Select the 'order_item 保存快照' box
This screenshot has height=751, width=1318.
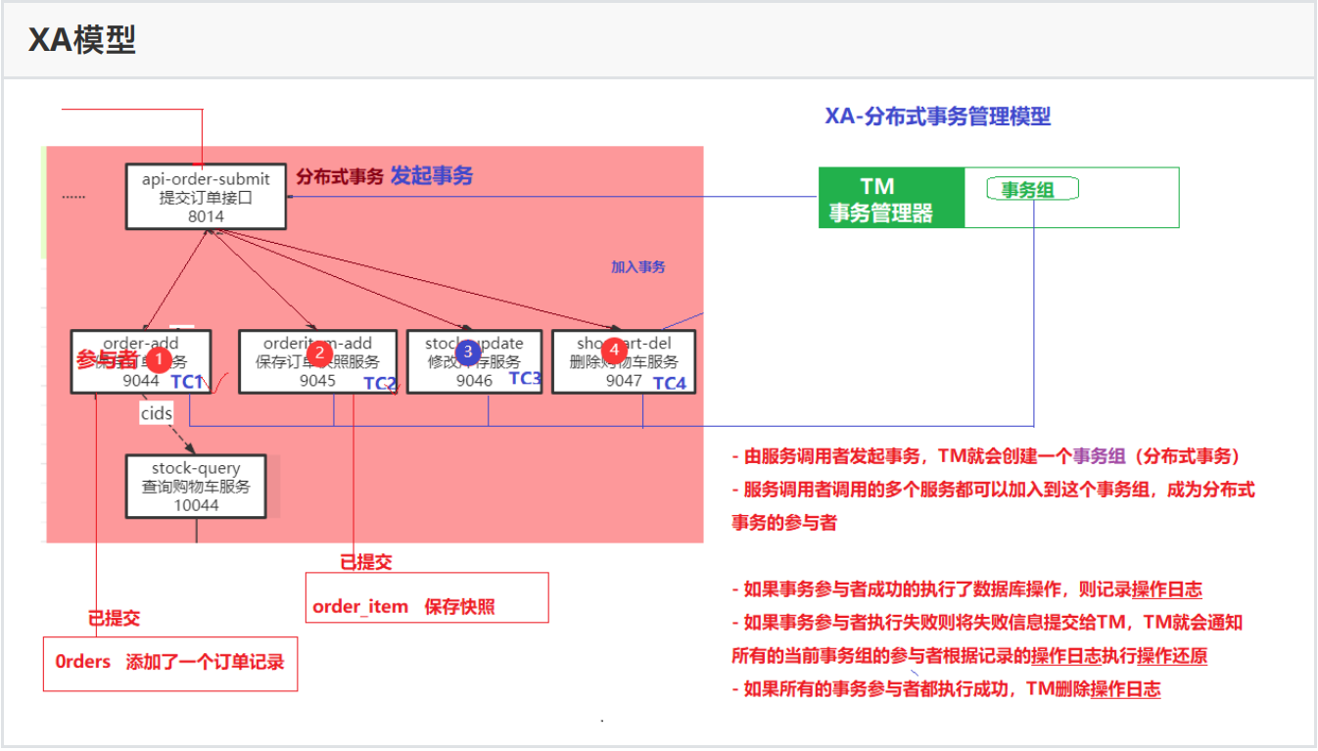[427, 597]
